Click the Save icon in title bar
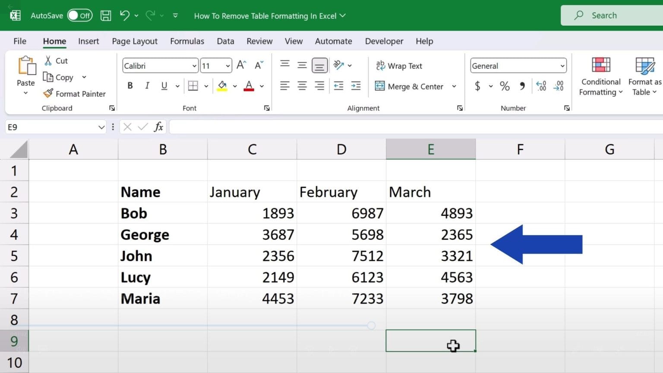663x373 pixels. [106, 16]
